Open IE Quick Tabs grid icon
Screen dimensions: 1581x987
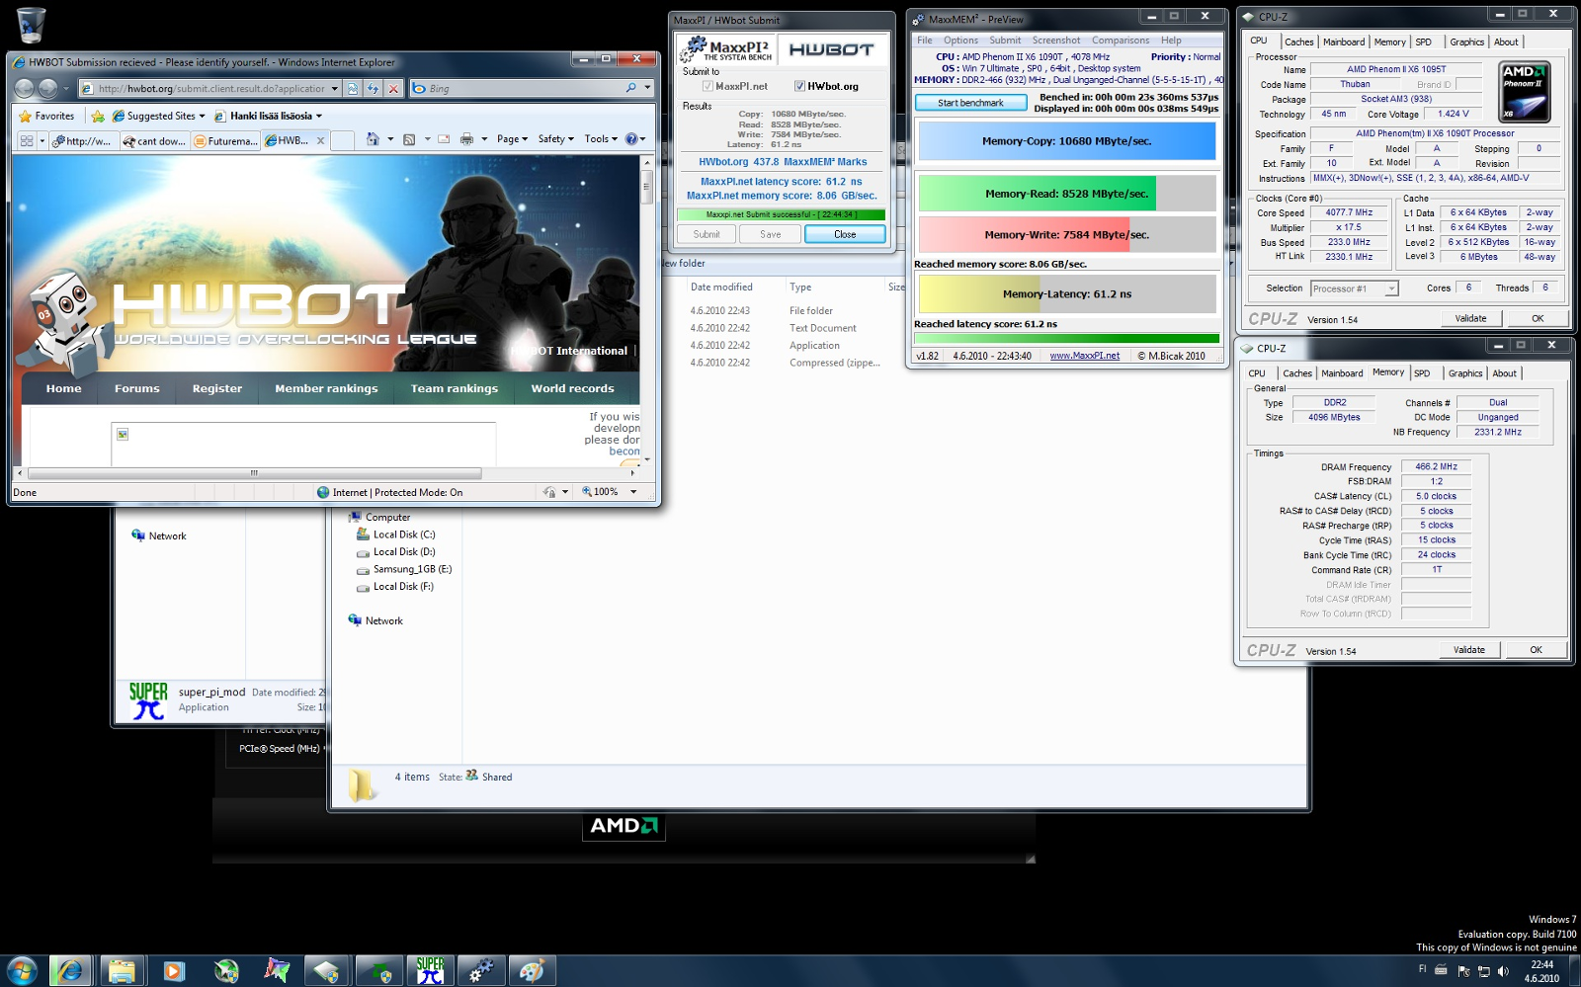pos(27,140)
